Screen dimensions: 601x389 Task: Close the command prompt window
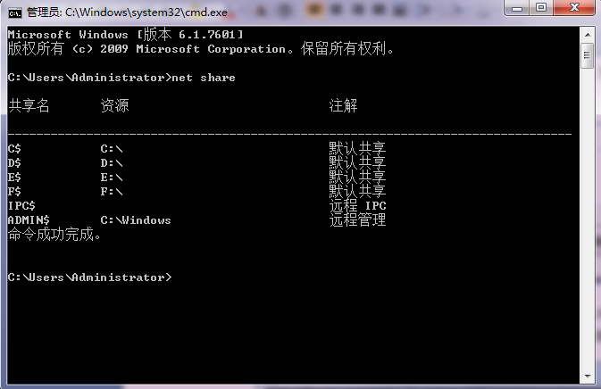(x=574, y=8)
